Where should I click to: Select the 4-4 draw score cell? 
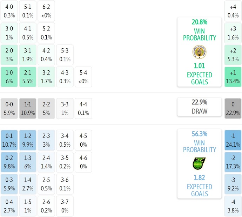83,108
